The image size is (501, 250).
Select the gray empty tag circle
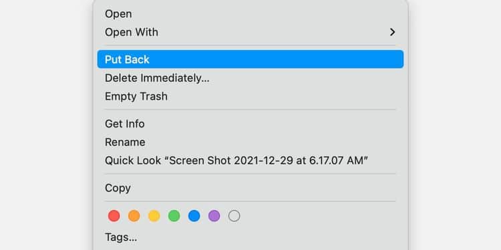click(x=234, y=216)
